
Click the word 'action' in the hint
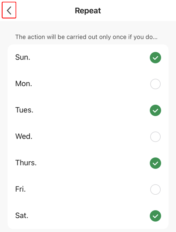point(36,37)
